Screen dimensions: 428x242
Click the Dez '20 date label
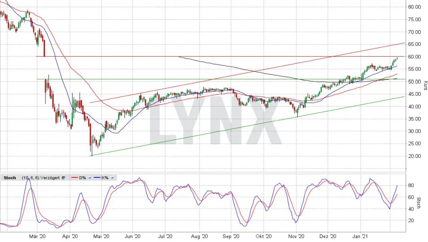pos(328,236)
